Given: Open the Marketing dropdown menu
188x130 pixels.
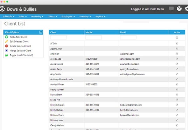Looking at the screenshot, I should pyautogui.click(x=37, y=16).
